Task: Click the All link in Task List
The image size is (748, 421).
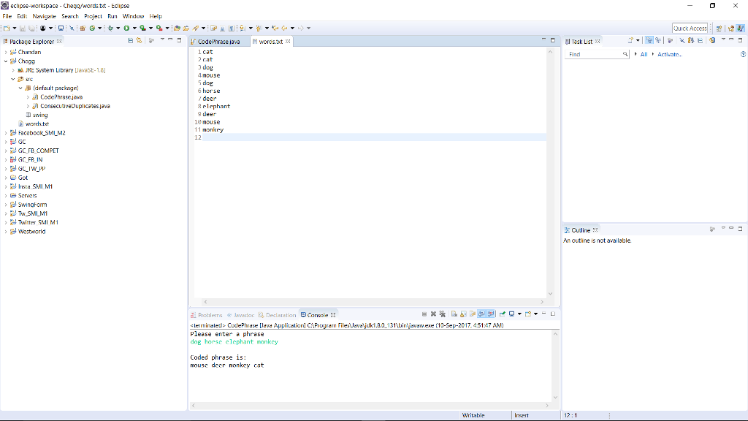Action: coord(644,54)
